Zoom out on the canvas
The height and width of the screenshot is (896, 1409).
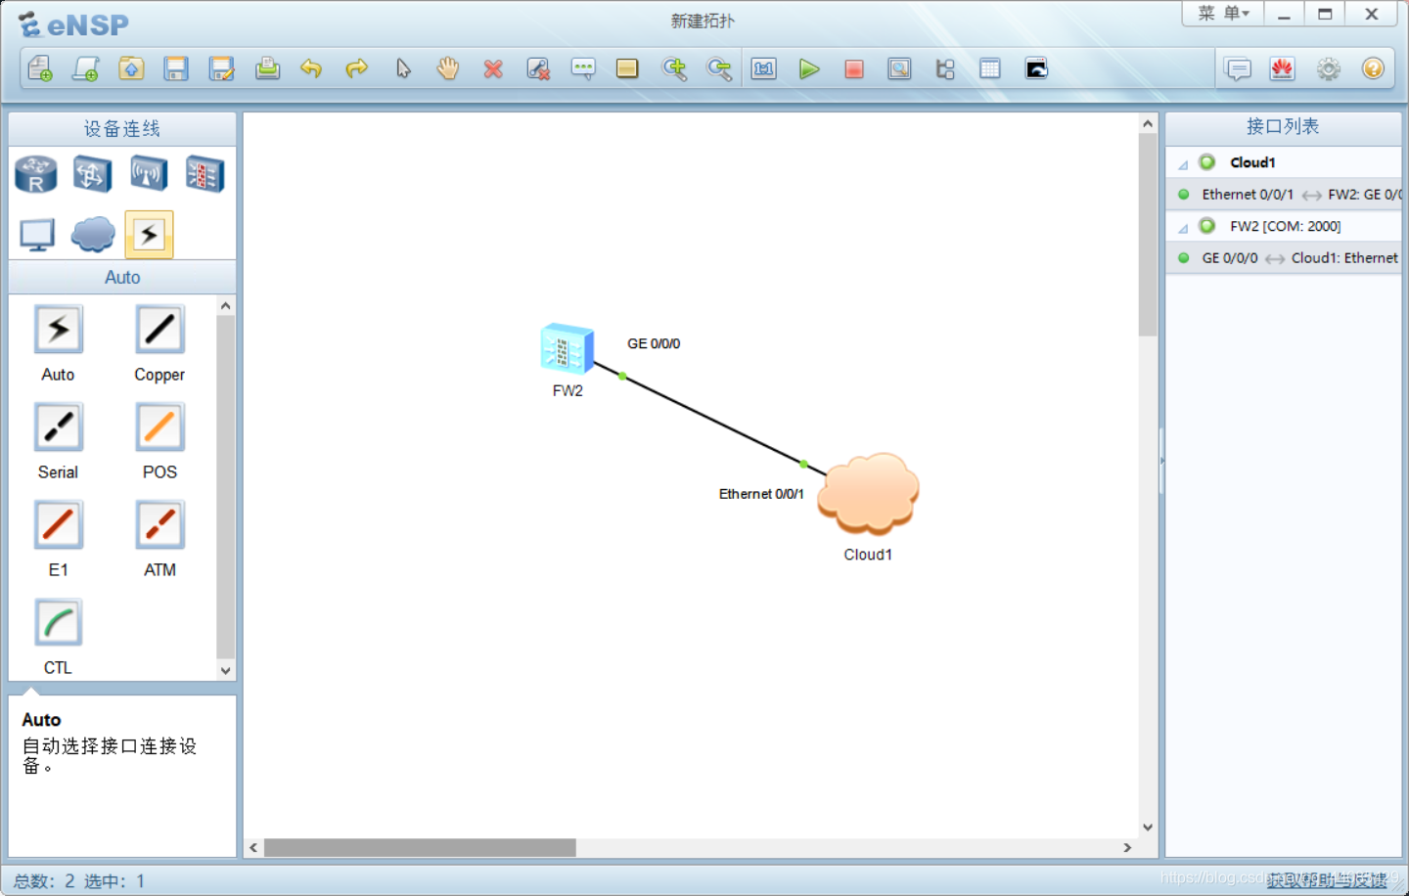tap(719, 68)
